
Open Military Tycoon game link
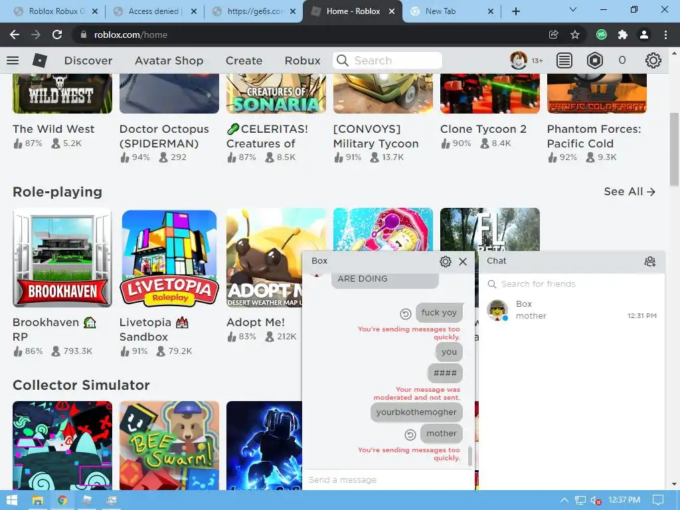[376, 136]
